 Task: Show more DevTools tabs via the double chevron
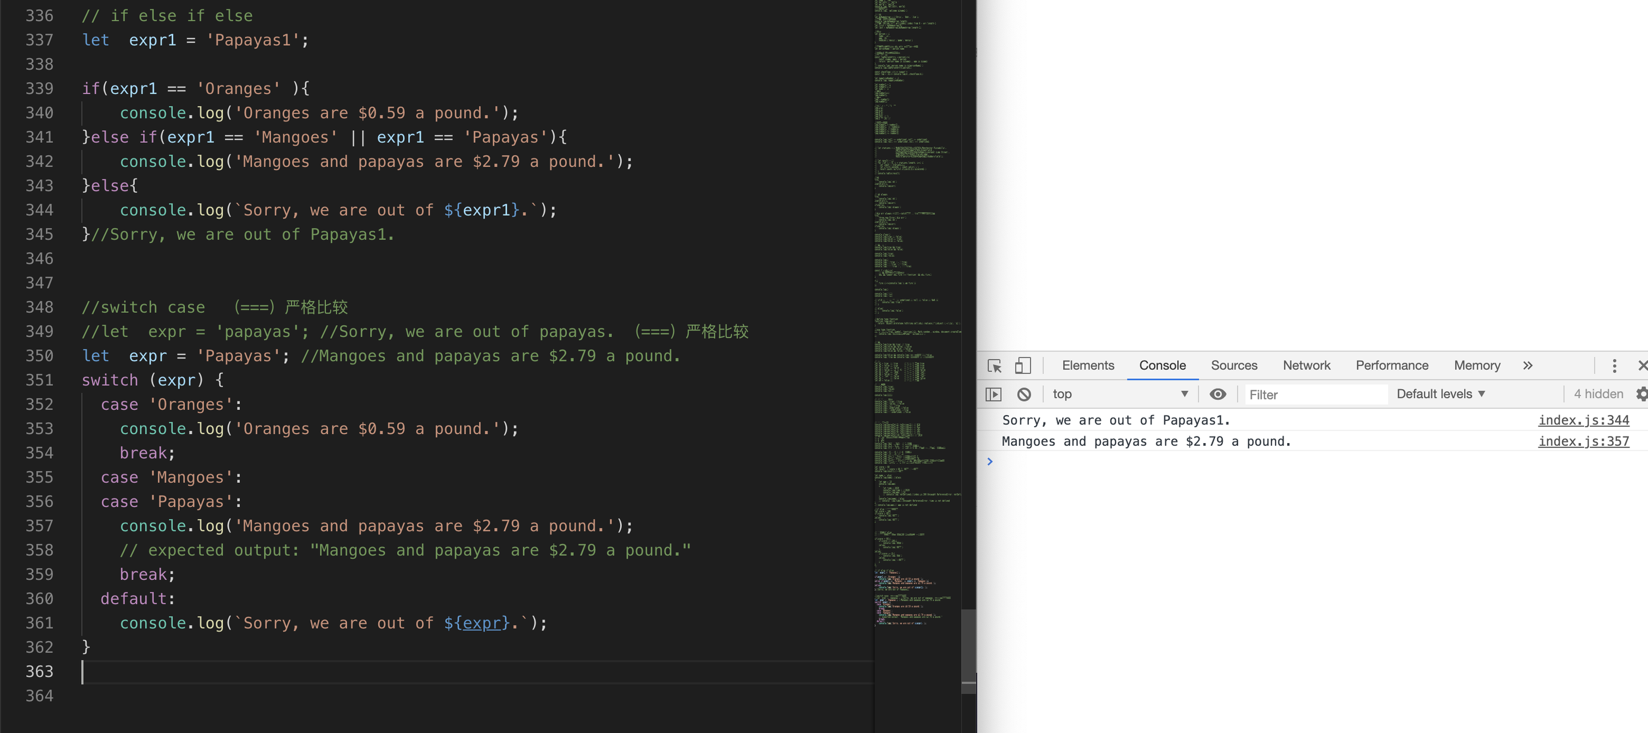1528,365
